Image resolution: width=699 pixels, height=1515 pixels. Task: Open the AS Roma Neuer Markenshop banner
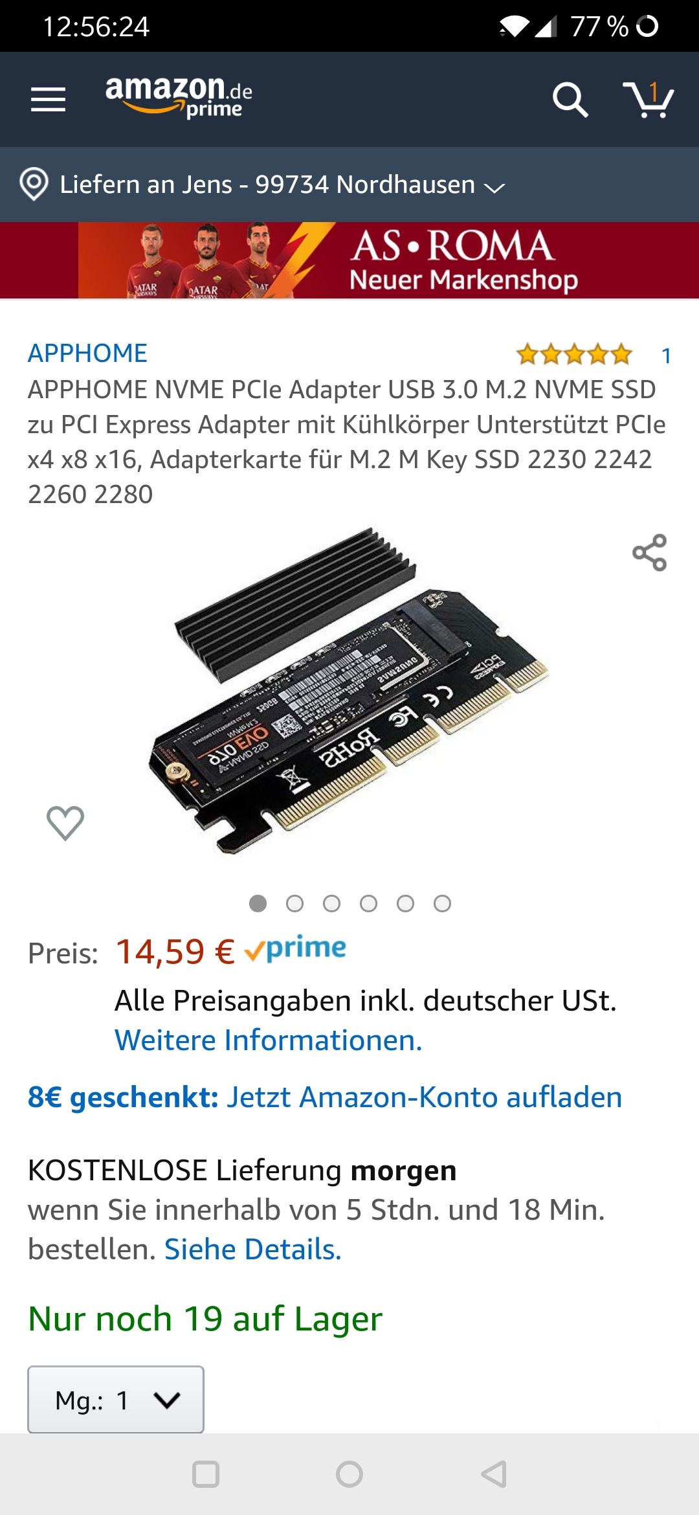click(x=349, y=260)
